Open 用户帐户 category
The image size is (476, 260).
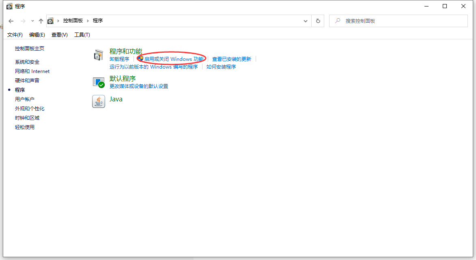click(25, 99)
